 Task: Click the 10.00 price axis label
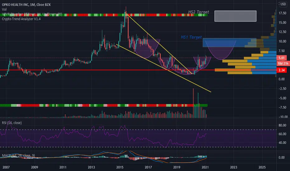pos(283,41)
